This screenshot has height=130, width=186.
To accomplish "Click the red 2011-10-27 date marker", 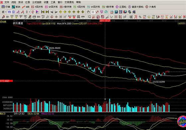I will 105,21.
